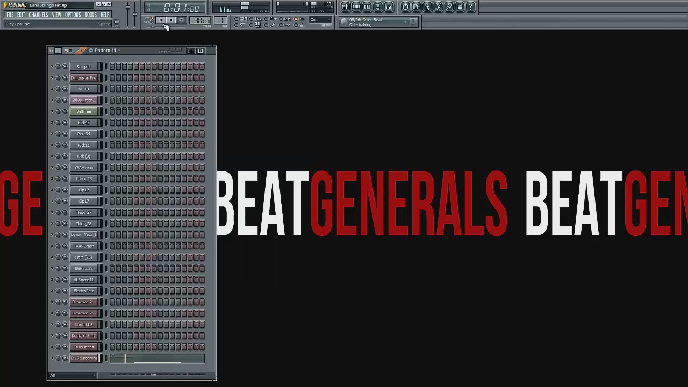Image resolution: width=688 pixels, height=387 pixels.
Task: Click the question mark help icon
Action: [471, 6]
